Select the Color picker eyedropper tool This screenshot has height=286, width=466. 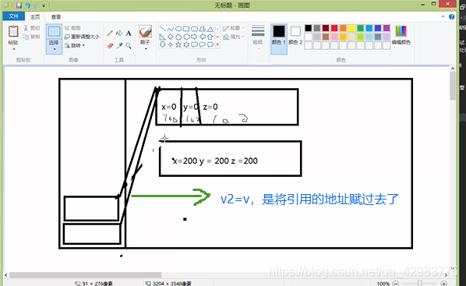119,45
